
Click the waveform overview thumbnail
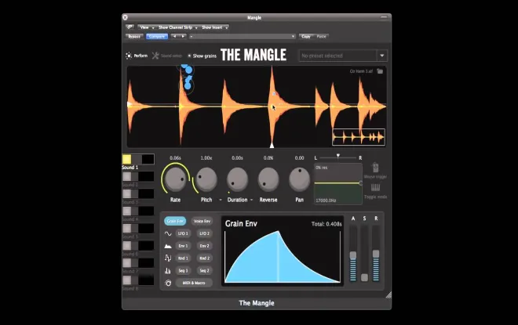pos(359,137)
